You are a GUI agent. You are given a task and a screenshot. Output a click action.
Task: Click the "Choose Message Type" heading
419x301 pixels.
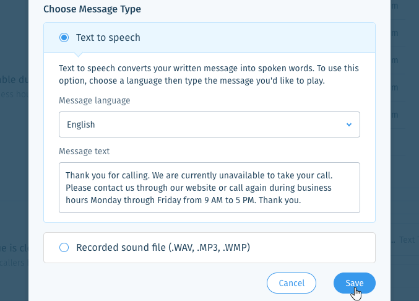(x=92, y=9)
